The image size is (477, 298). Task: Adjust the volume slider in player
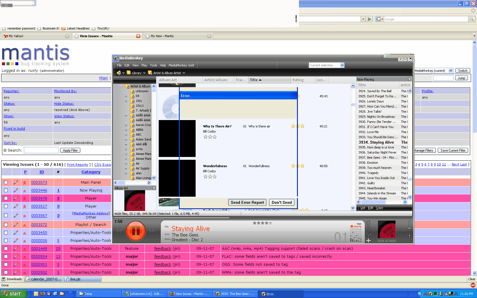(409, 229)
